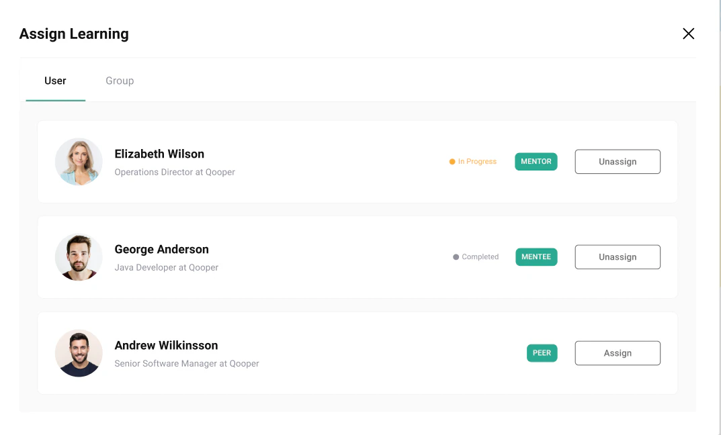
Task: Click the PEER badge for Andrew Wilkinsson
Action: coord(542,352)
